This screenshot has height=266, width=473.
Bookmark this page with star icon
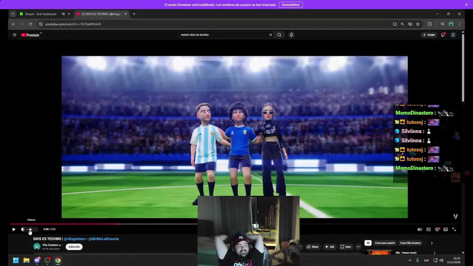pos(418,24)
